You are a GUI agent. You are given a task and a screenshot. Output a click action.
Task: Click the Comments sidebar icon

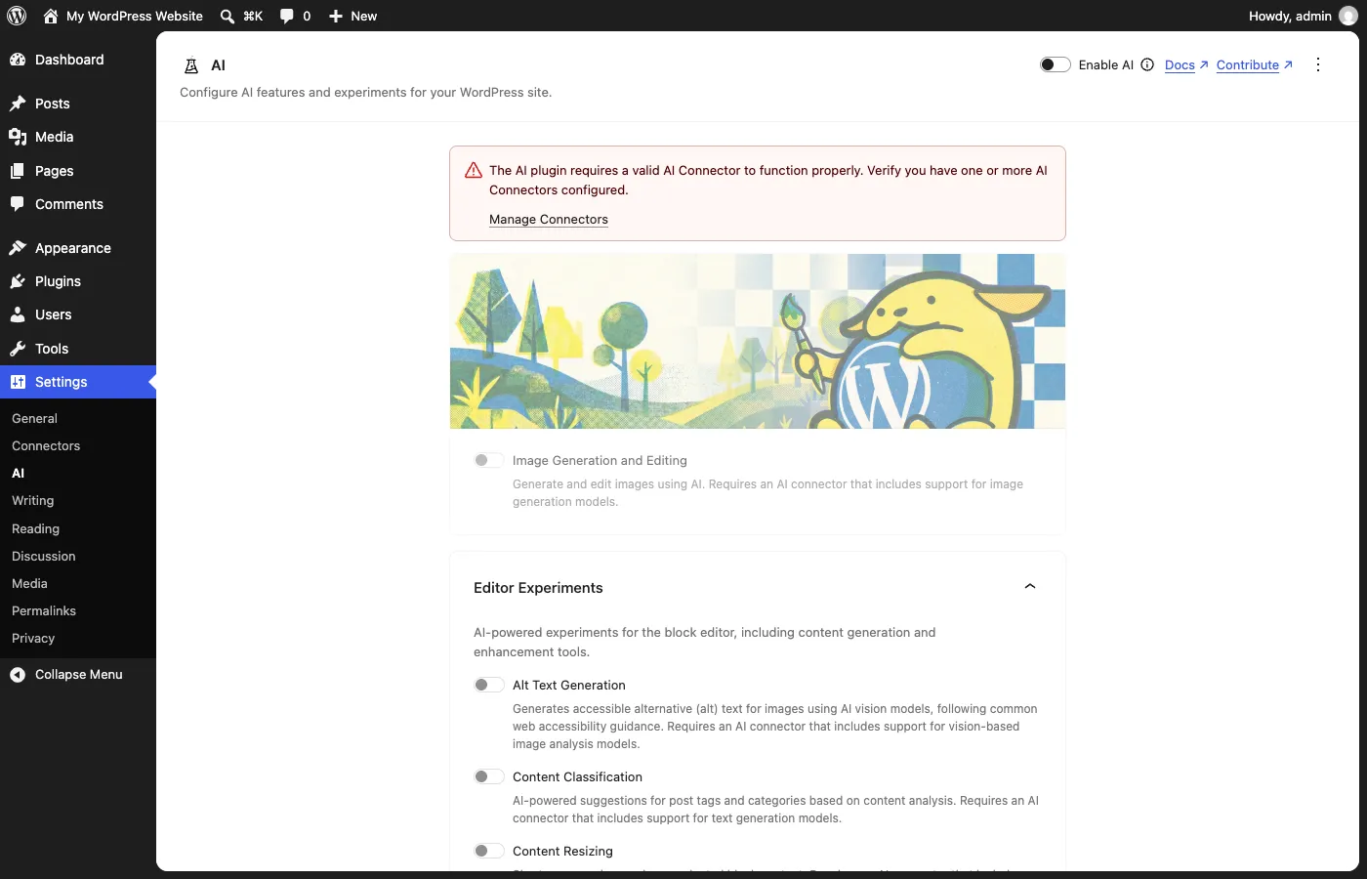tap(18, 204)
